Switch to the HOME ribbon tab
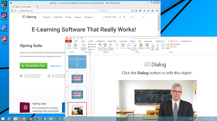 [x=76, y=41]
